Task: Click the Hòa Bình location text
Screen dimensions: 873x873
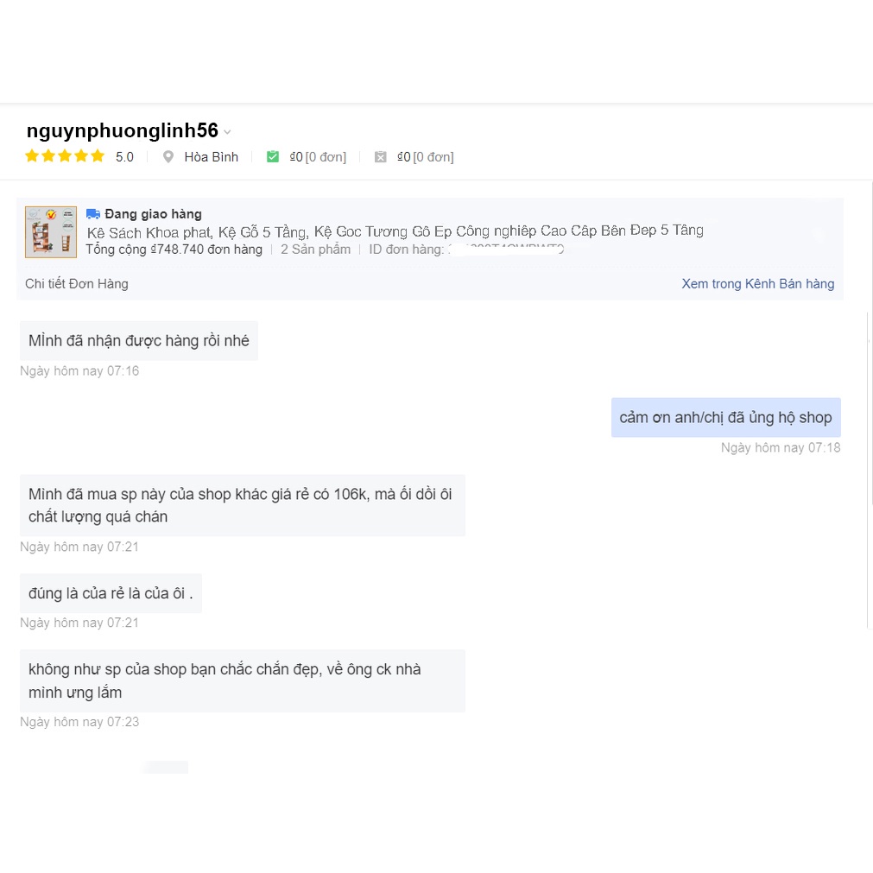Action: (x=211, y=157)
